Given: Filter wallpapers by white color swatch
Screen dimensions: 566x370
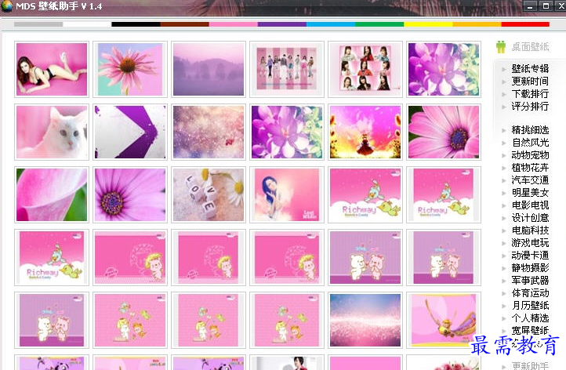Looking at the screenshot, I should click(x=87, y=24).
